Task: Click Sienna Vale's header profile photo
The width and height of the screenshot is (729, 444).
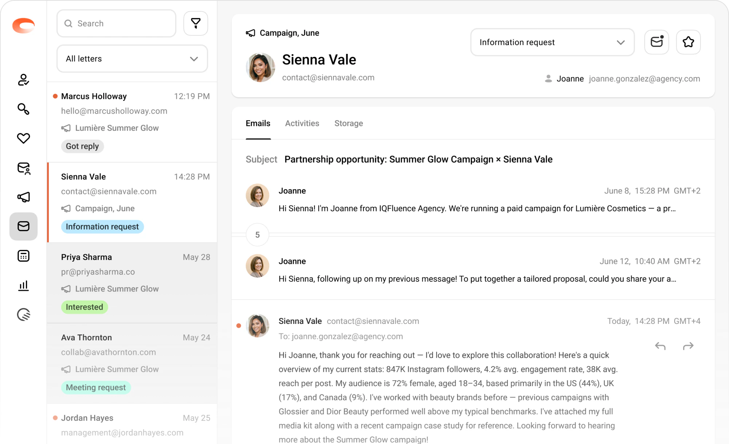Action: 260,67
